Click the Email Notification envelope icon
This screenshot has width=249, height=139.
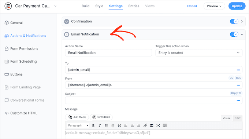(67, 34)
